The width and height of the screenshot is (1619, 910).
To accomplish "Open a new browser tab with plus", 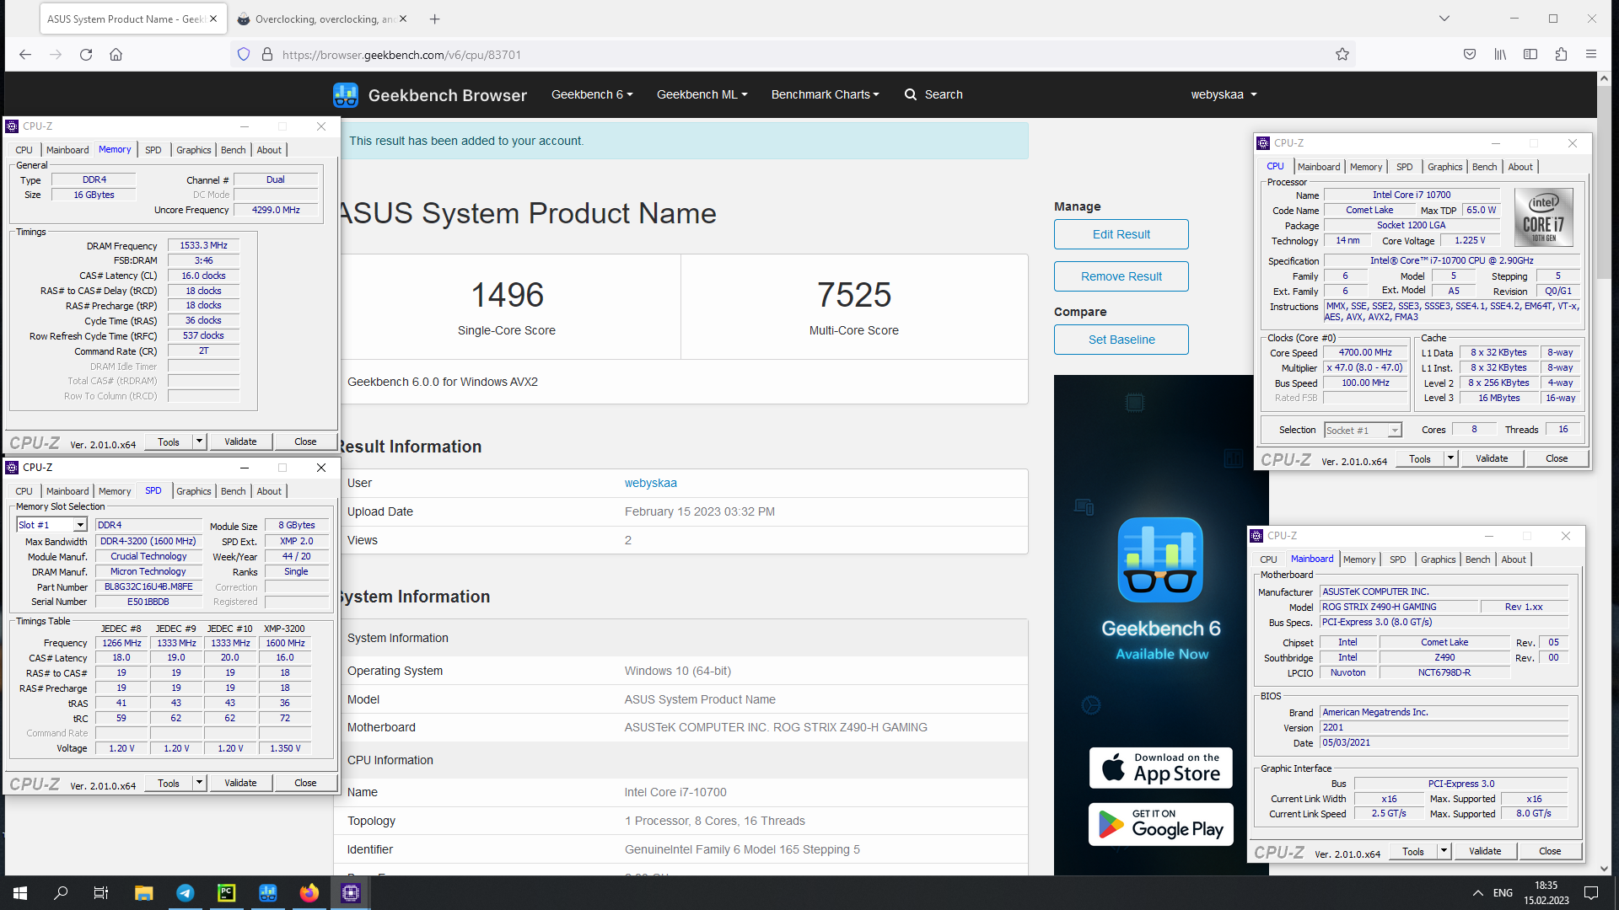I will click(x=434, y=19).
